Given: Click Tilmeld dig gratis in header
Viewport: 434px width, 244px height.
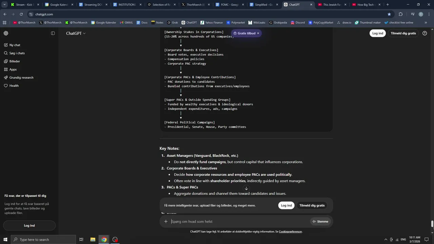Looking at the screenshot, I should click(403, 33).
